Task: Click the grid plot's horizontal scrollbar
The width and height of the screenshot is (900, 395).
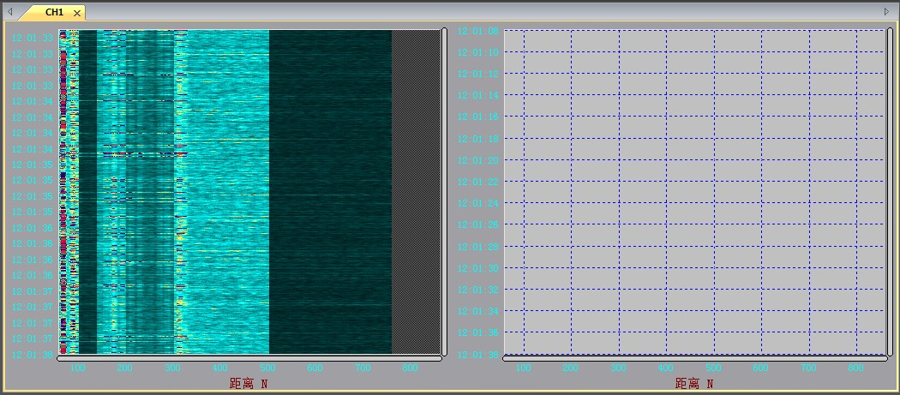Action: 695,359
